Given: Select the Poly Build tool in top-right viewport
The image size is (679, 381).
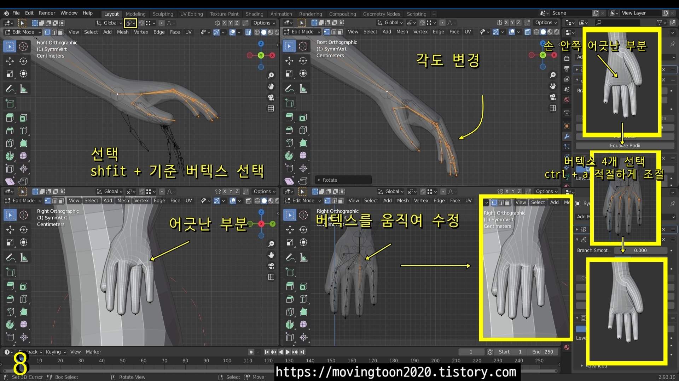Looking at the screenshot, I should click(303, 143).
